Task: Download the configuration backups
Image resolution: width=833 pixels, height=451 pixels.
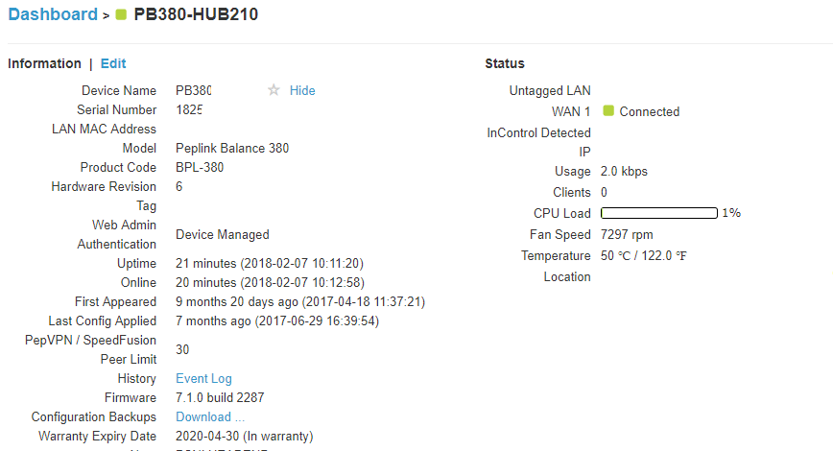Action: pyautogui.click(x=210, y=416)
